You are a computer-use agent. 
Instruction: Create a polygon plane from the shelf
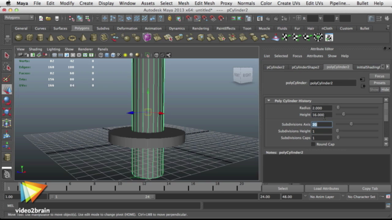coord(61,38)
